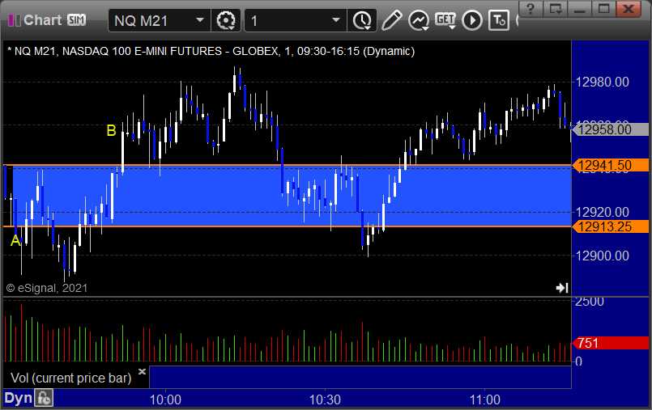Open the chart type line icon menu
The image size is (652, 410).
[x=418, y=20]
